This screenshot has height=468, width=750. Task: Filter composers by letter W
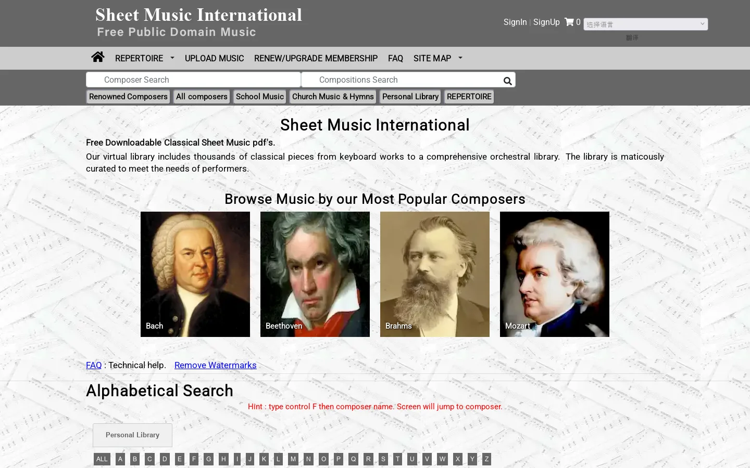point(442,459)
